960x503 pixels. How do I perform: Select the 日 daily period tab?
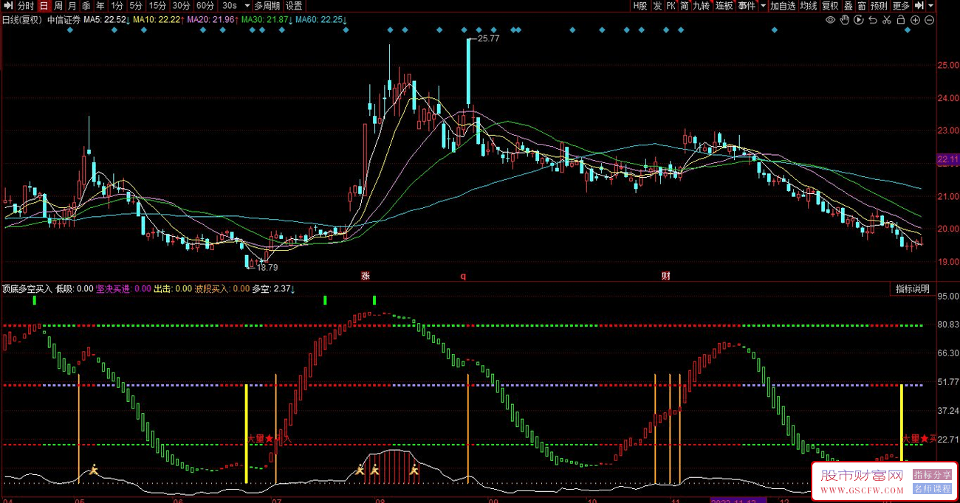[44, 6]
